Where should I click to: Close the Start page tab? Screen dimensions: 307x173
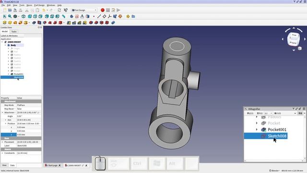[59, 165]
